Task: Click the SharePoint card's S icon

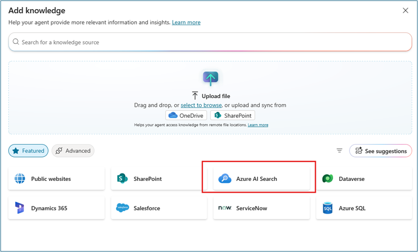Action: [x=122, y=179]
